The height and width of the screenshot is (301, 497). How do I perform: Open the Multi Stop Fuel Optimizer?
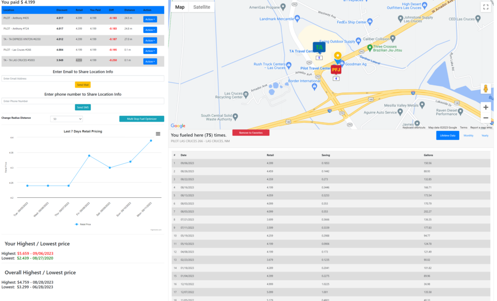(141, 118)
